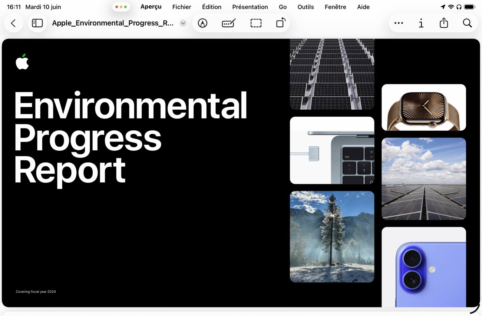
Task: Click the window controls three-dot pill
Action: pos(121,7)
